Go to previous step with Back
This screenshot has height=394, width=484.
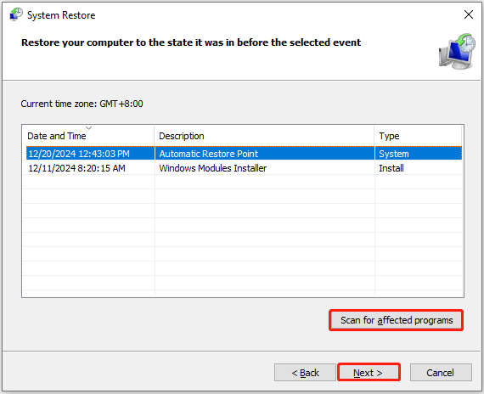coord(305,373)
